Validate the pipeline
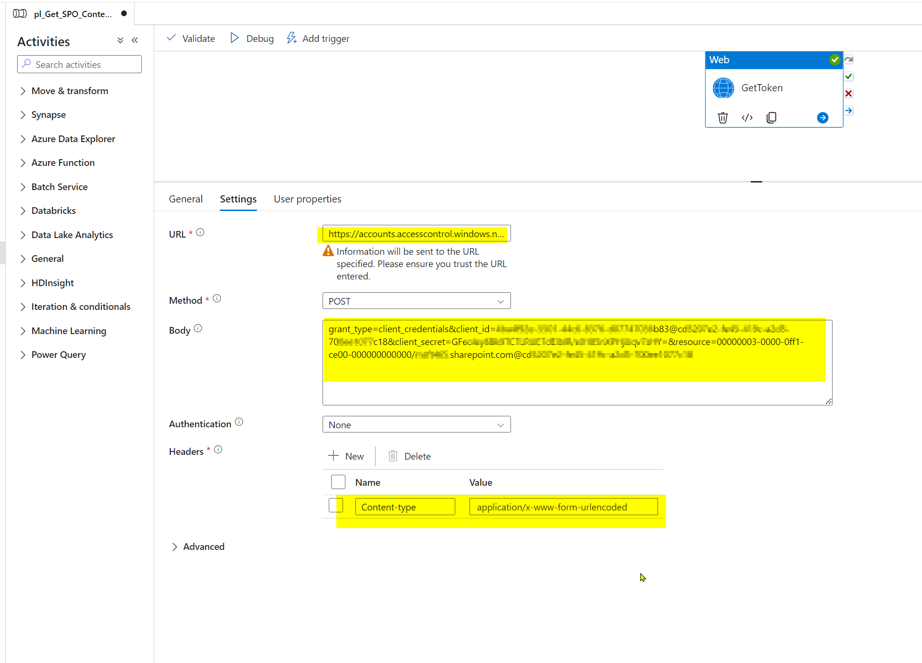 190,38
